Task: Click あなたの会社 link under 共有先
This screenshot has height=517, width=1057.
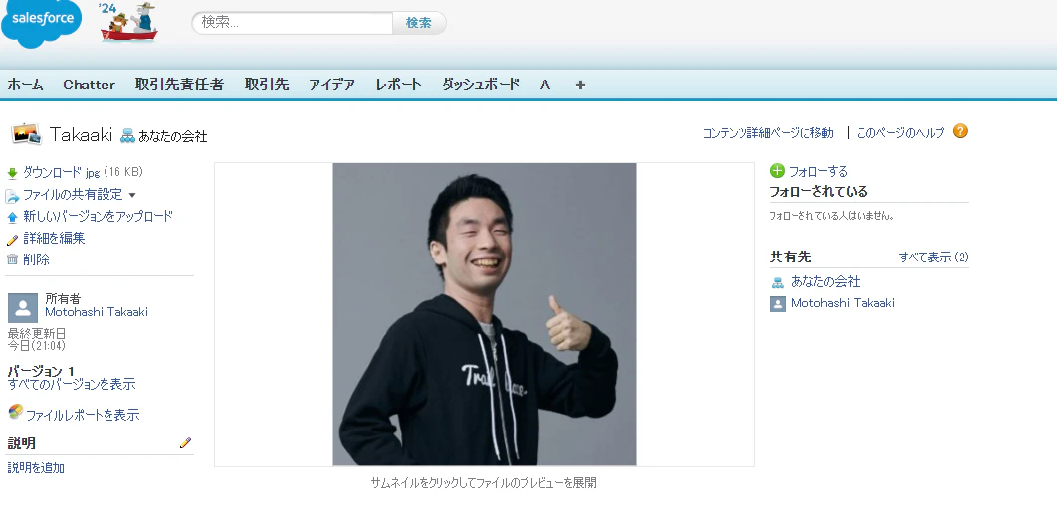Action: click(x=826, y=281)
